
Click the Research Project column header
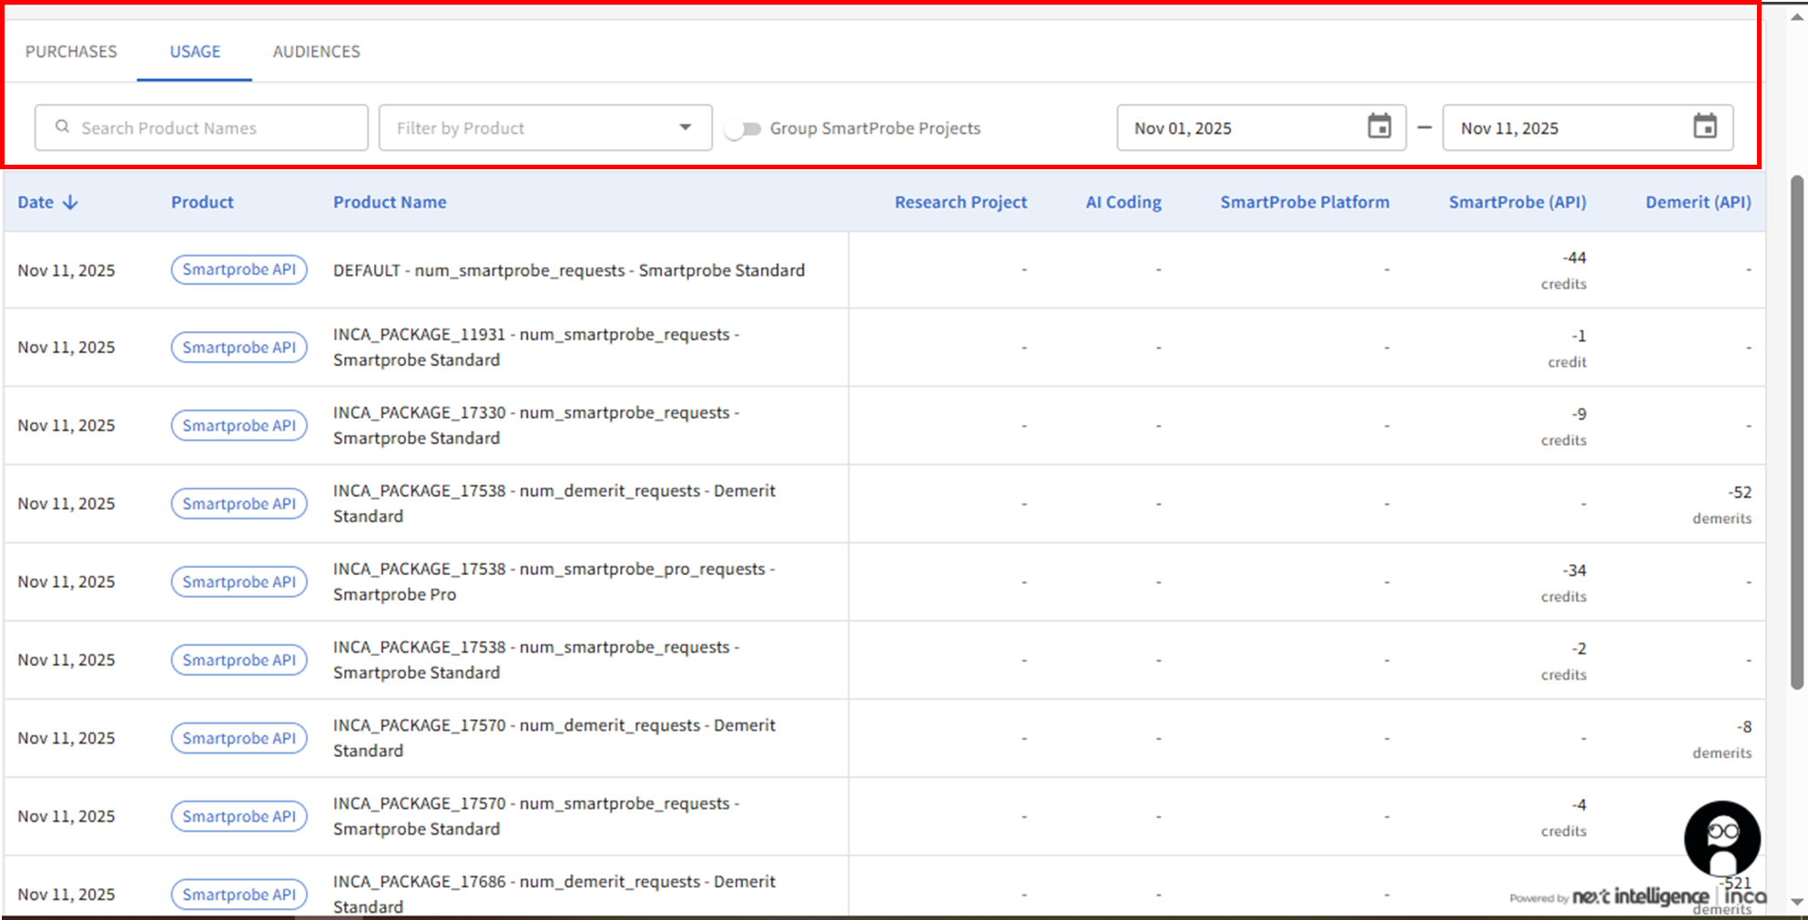pos(960,202)
